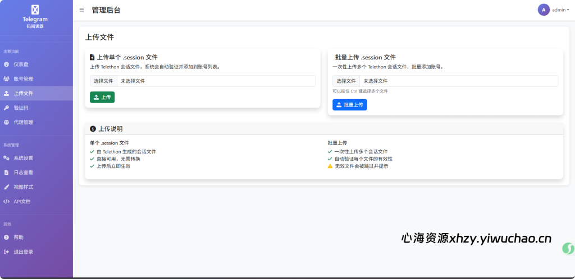Click the globe icon beside 代理管理
The width and height of the screenshot is (575, 279).
pos(6,123)
